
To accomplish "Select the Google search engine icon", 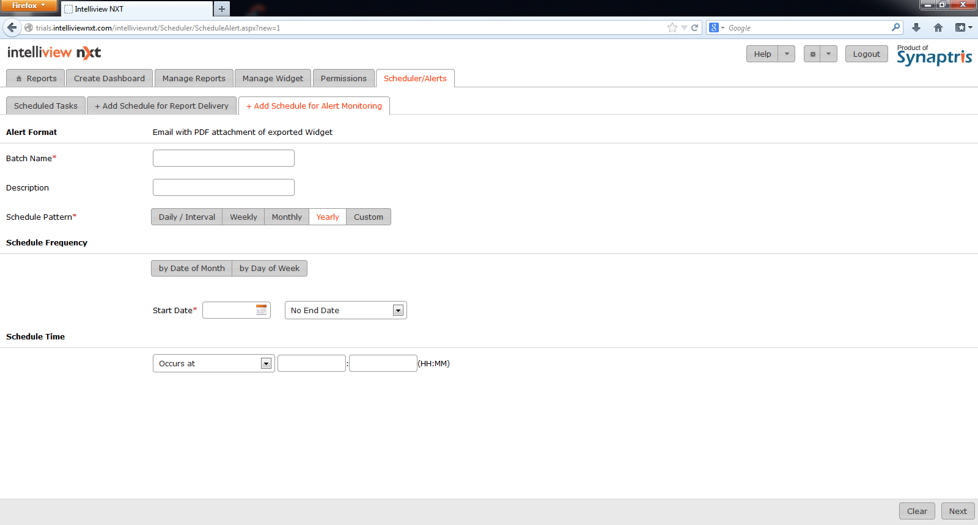I will click(x=714, y=27).
